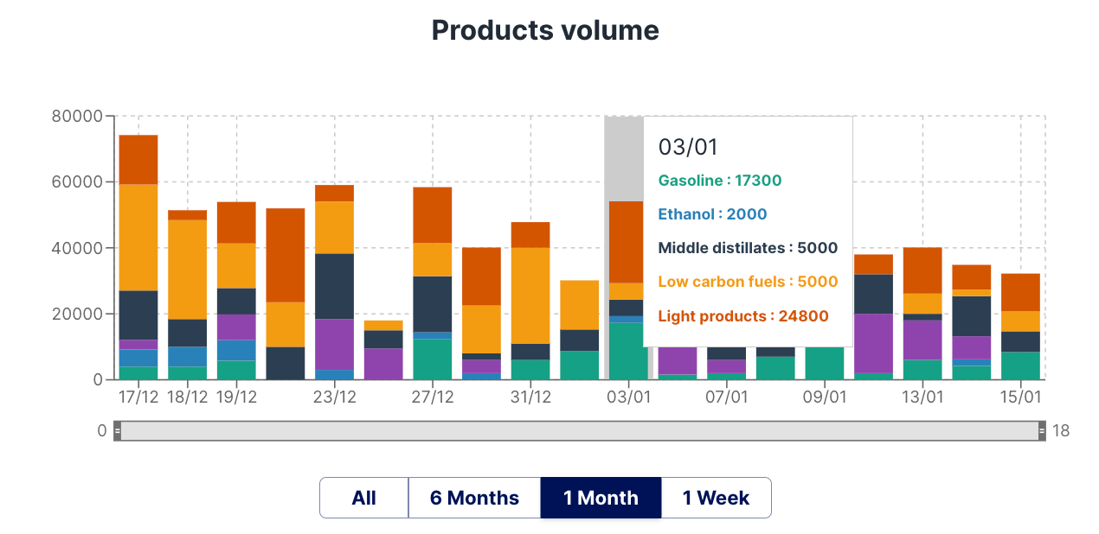Show All time range data
Screen dimensions: 1099x534
point(363,498)
